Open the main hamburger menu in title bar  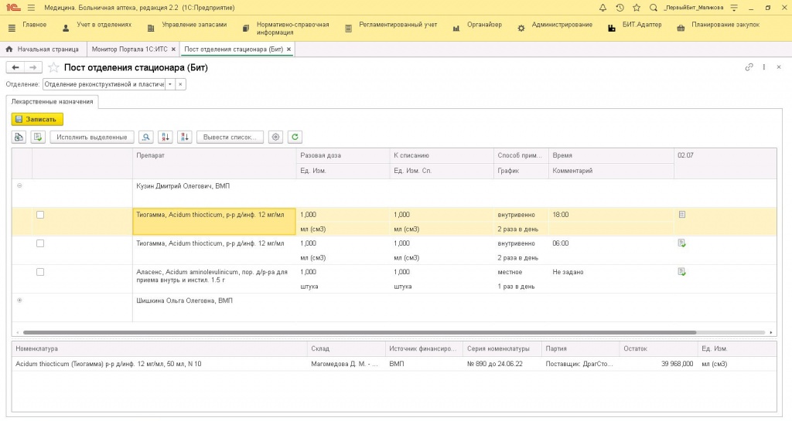(x=31, y=8)
